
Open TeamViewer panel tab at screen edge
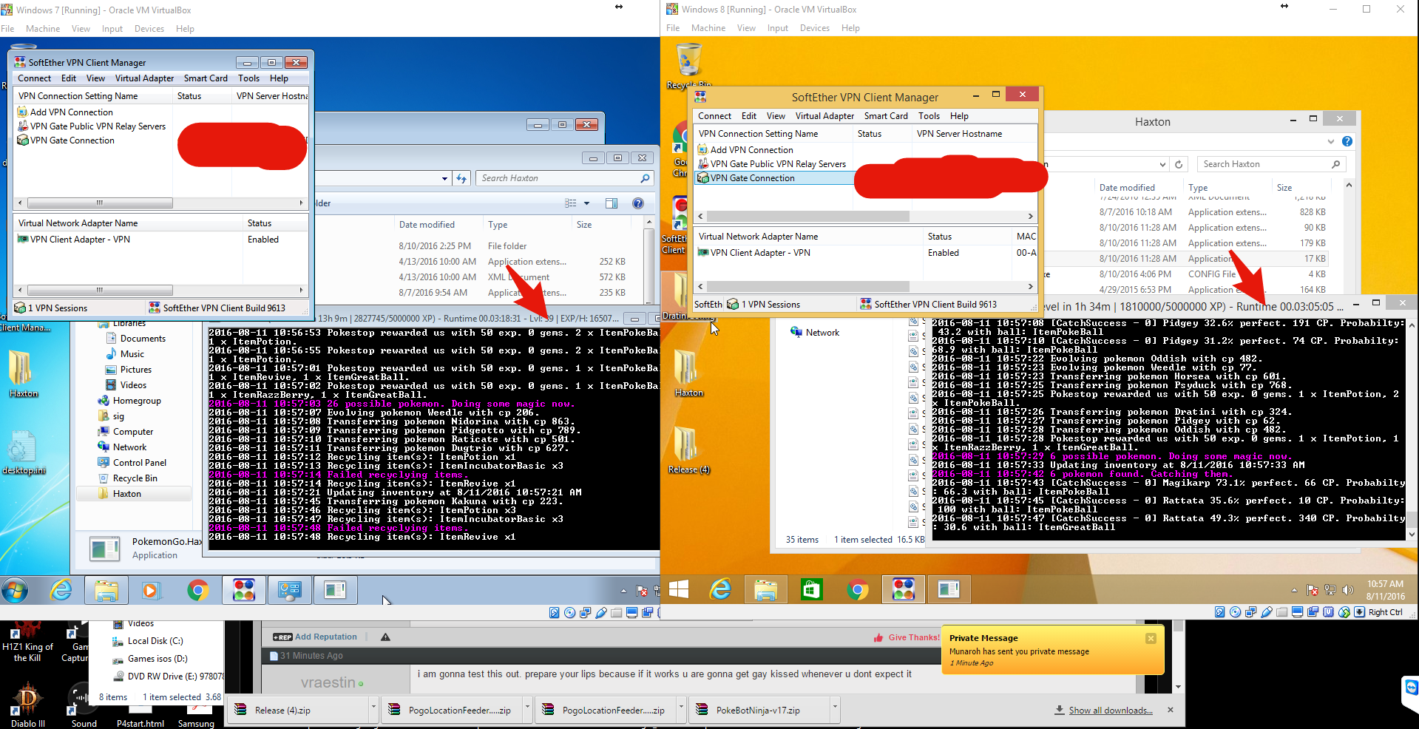[x=1411, y=688]
